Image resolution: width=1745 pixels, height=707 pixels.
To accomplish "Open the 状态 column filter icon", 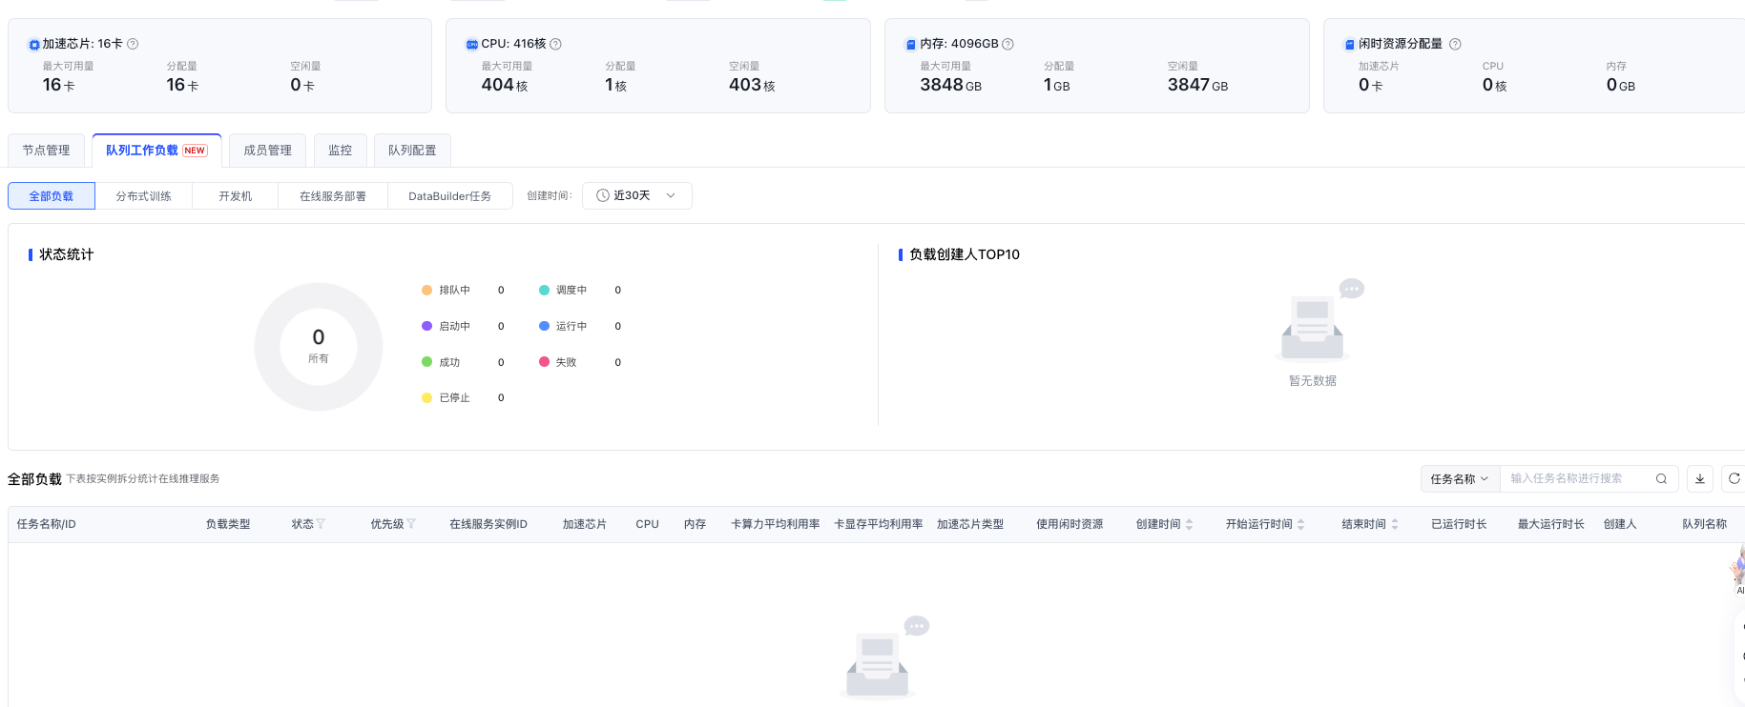I will click(321, 524).
